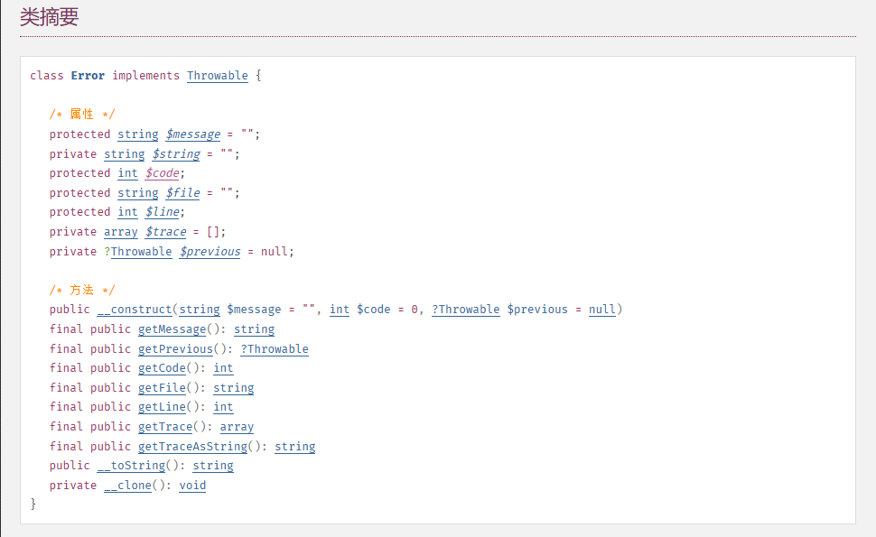
Task: Click the null default value link in constructor
Action: (602, 310)
